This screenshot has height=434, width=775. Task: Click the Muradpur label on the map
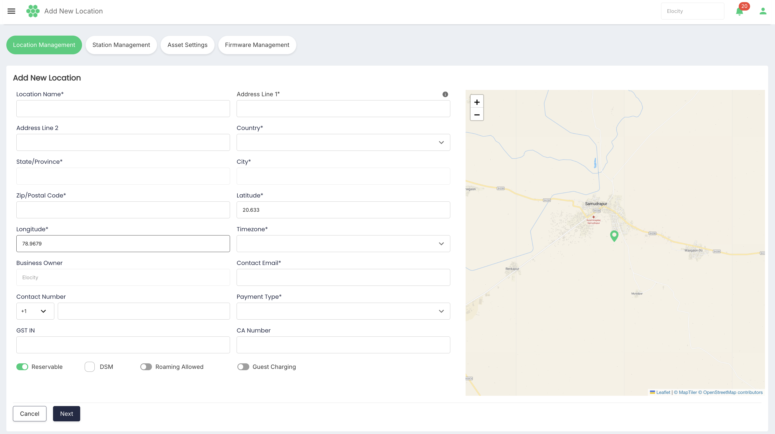point(637,293)
